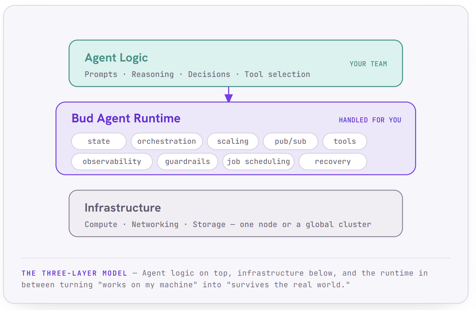This screenshot has width=476, height=310.
Task: Click the "recovery" pill
Action: [x=333, y=161]
